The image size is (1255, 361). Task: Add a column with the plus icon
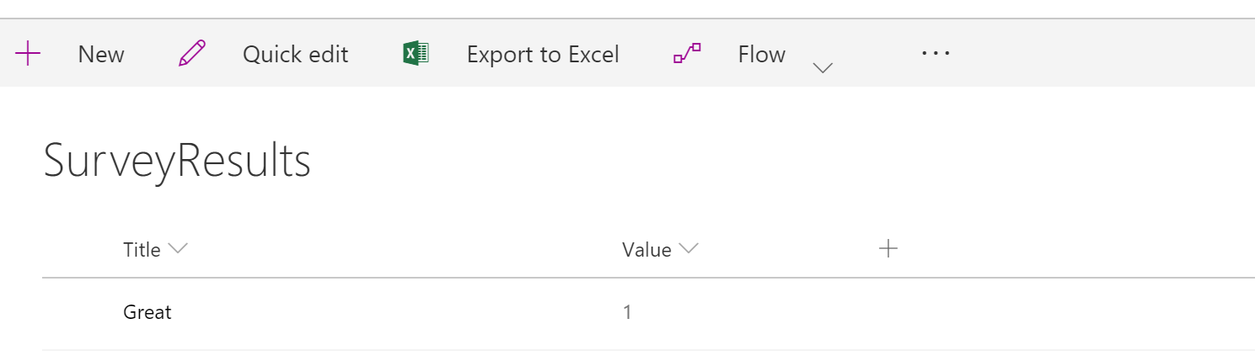pos(888,248)
